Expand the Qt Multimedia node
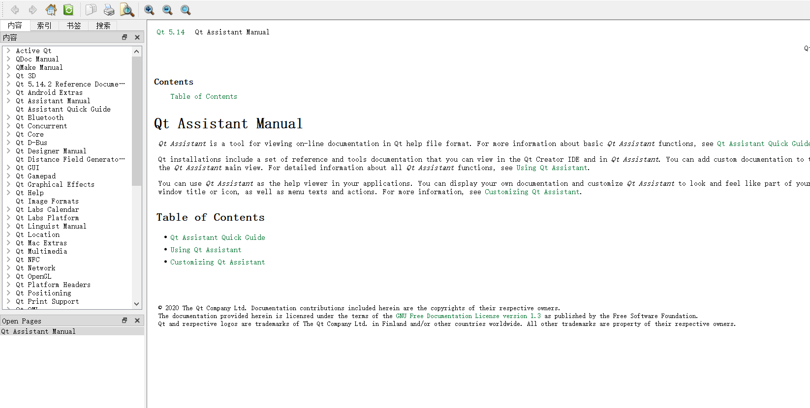 pos(8,251)
